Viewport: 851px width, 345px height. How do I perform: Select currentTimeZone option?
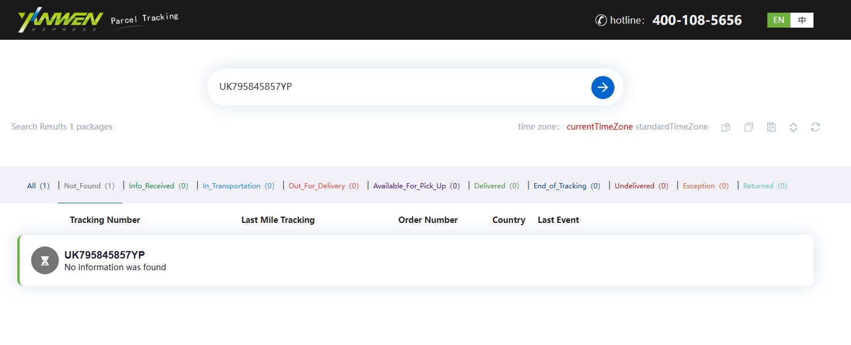pyautogui.click(x=599, y=127)
